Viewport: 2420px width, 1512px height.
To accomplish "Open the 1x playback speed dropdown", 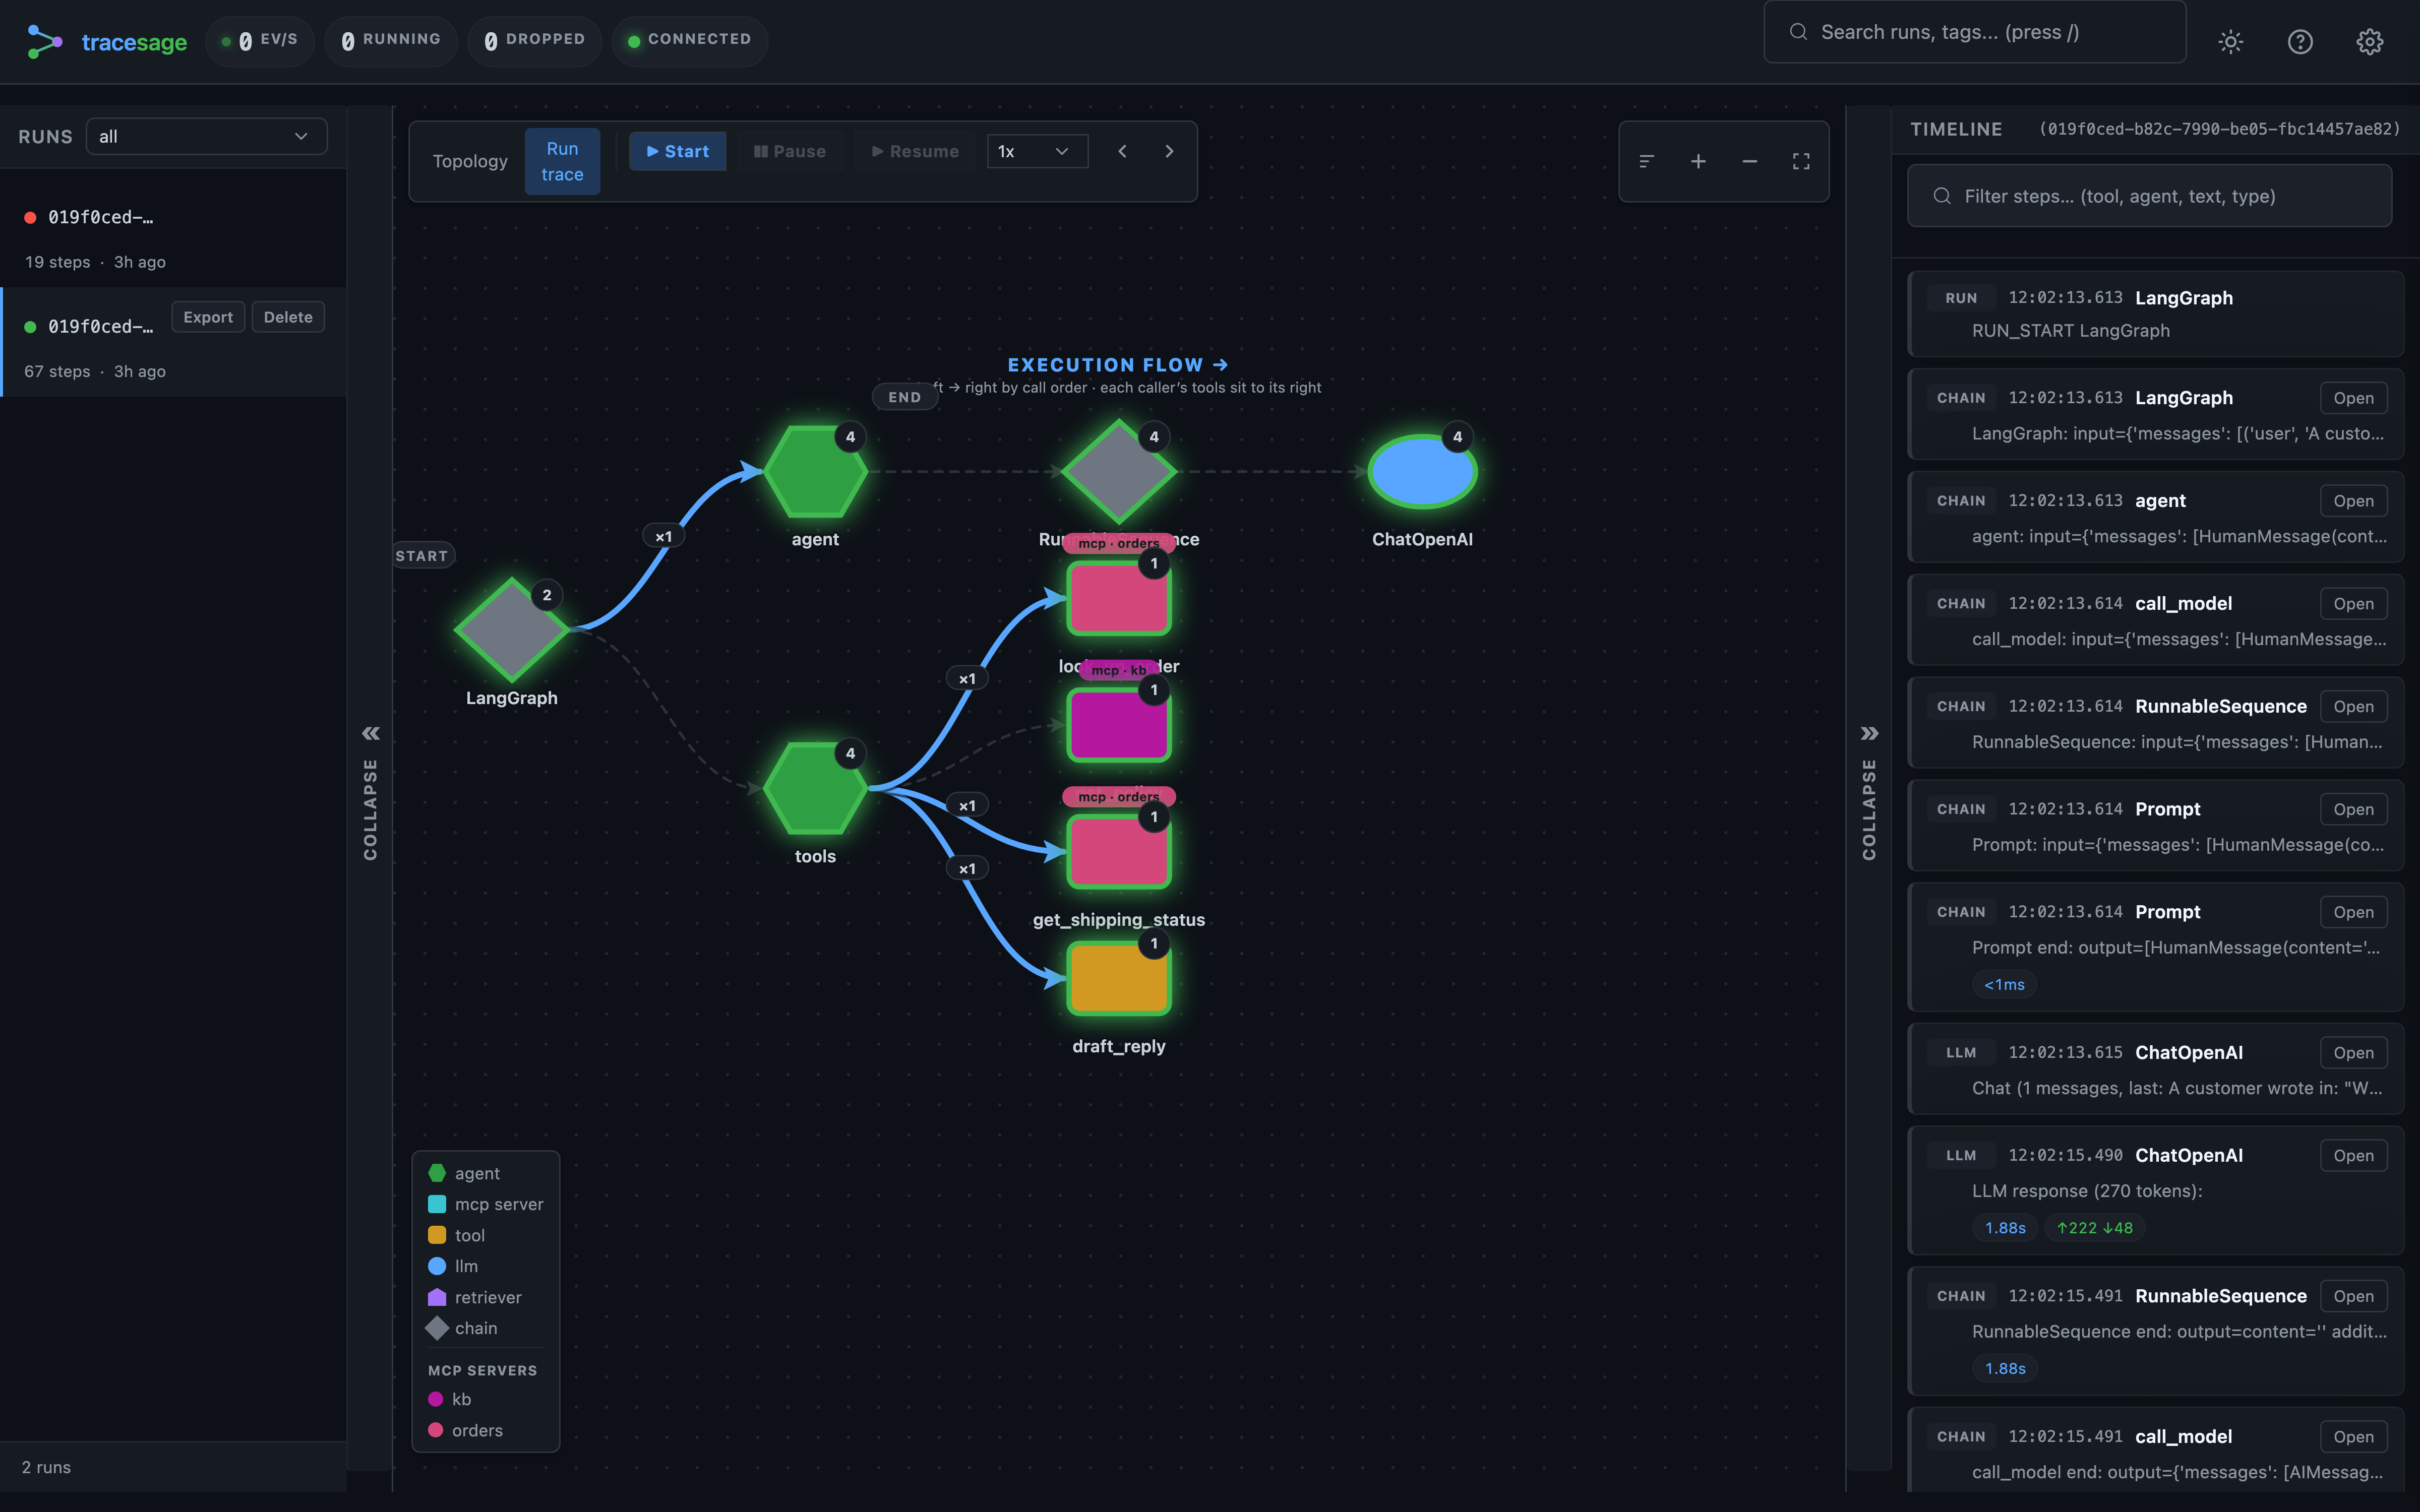I will (1037, 151).
